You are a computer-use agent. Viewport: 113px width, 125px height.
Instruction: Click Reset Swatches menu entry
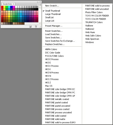[54, 31]
